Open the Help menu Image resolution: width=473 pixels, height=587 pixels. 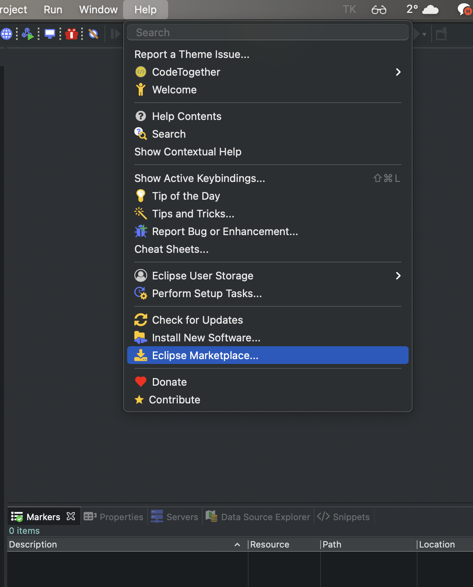point(146,10)
